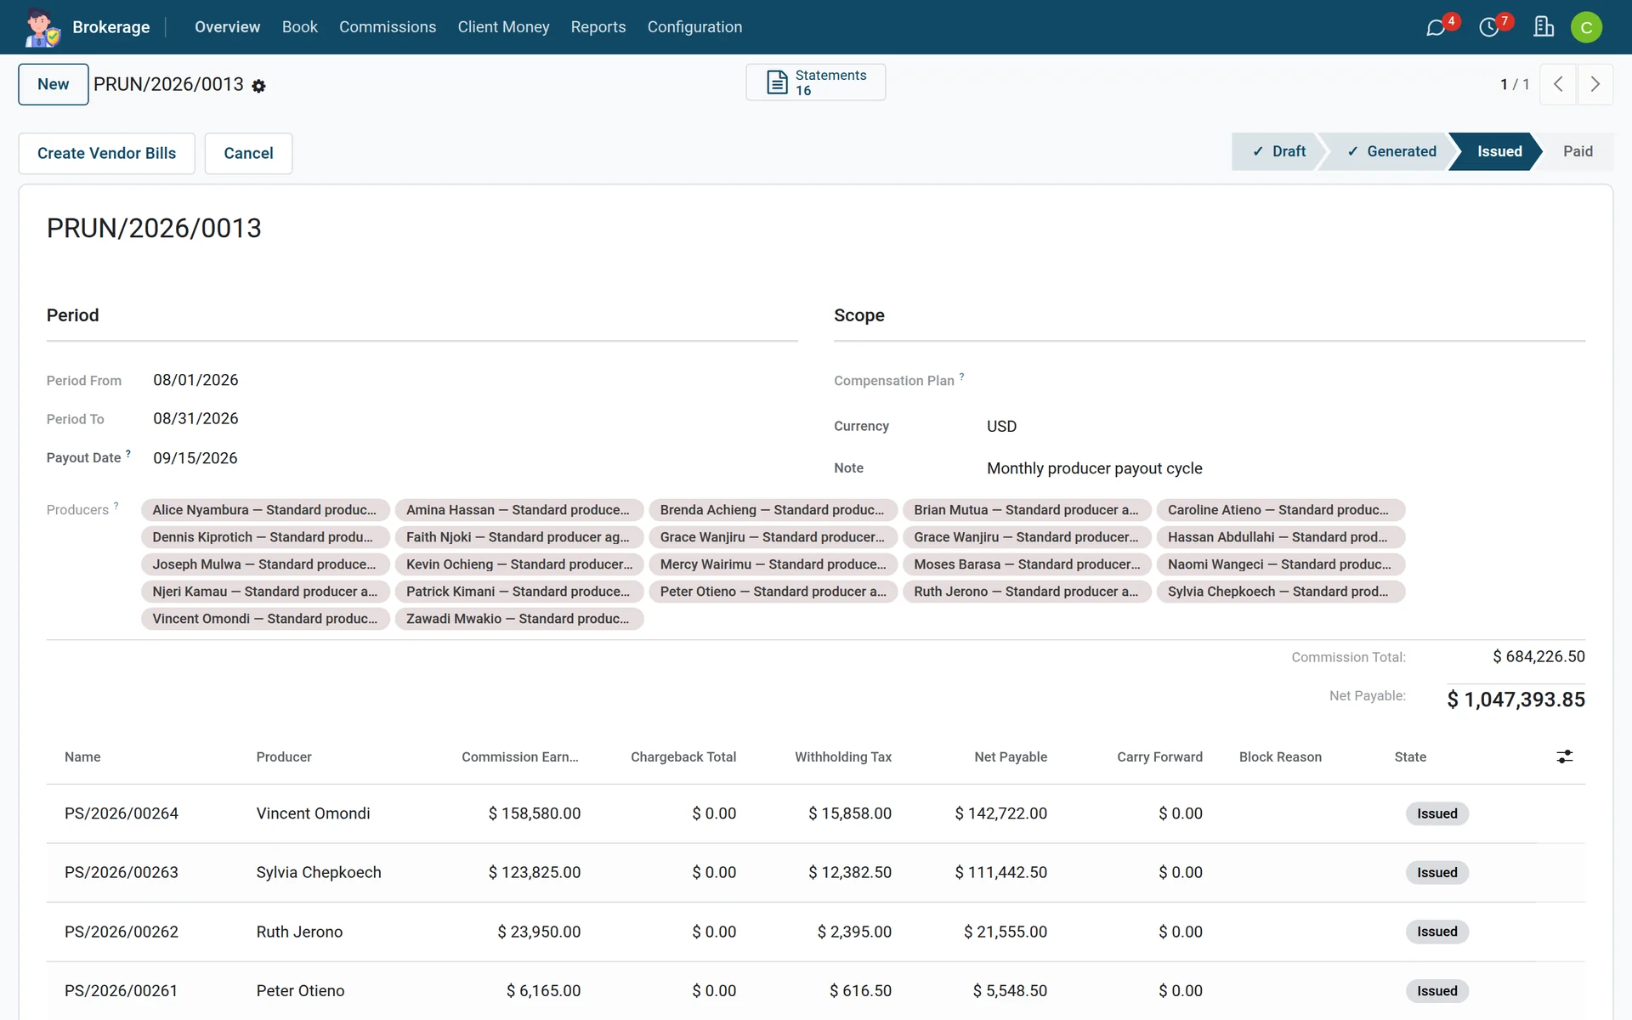This screenshot has height=1020, width=1632.
Task: Open the Configuration menu
Action: pyautogui.click(x=694, y=27)
